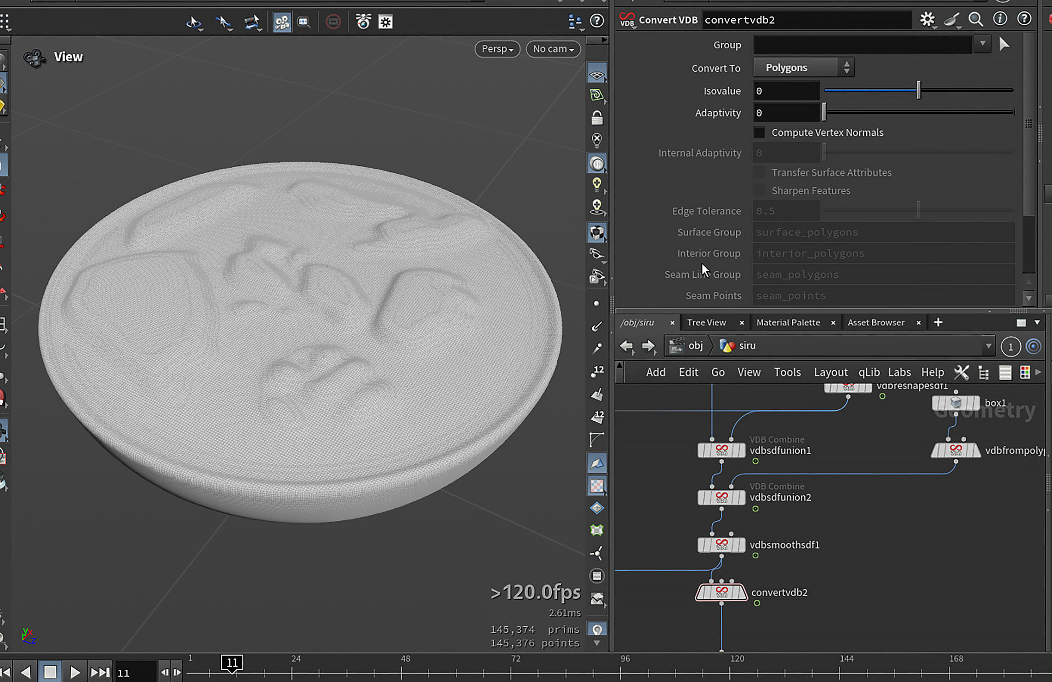Click the vdbsmoothsdf1 node icon
This screenshot has height=682, width=1052.
click(x=721, y=545)
